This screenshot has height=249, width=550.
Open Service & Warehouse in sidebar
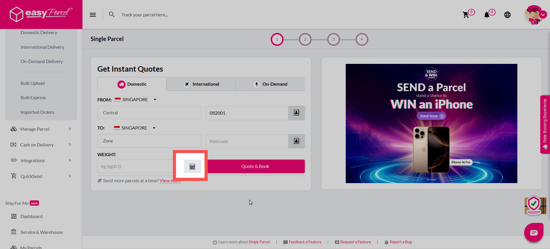tap(42, 232)
